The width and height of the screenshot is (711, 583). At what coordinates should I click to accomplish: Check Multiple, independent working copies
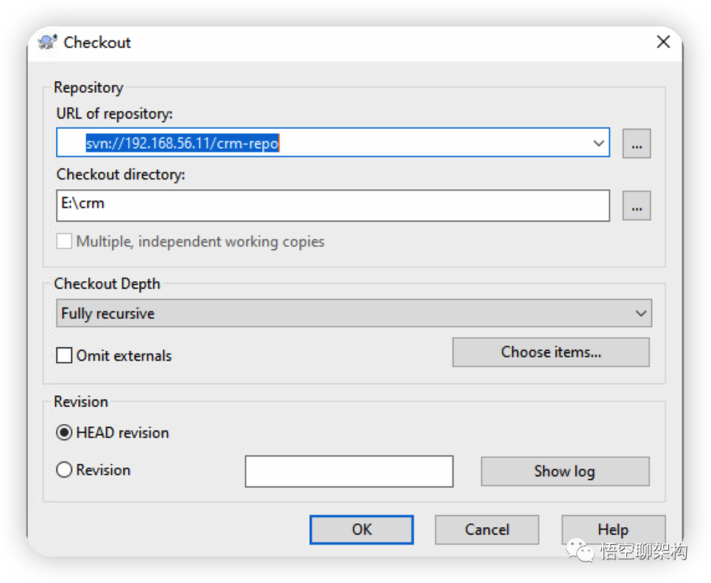(x=64, y=241)
